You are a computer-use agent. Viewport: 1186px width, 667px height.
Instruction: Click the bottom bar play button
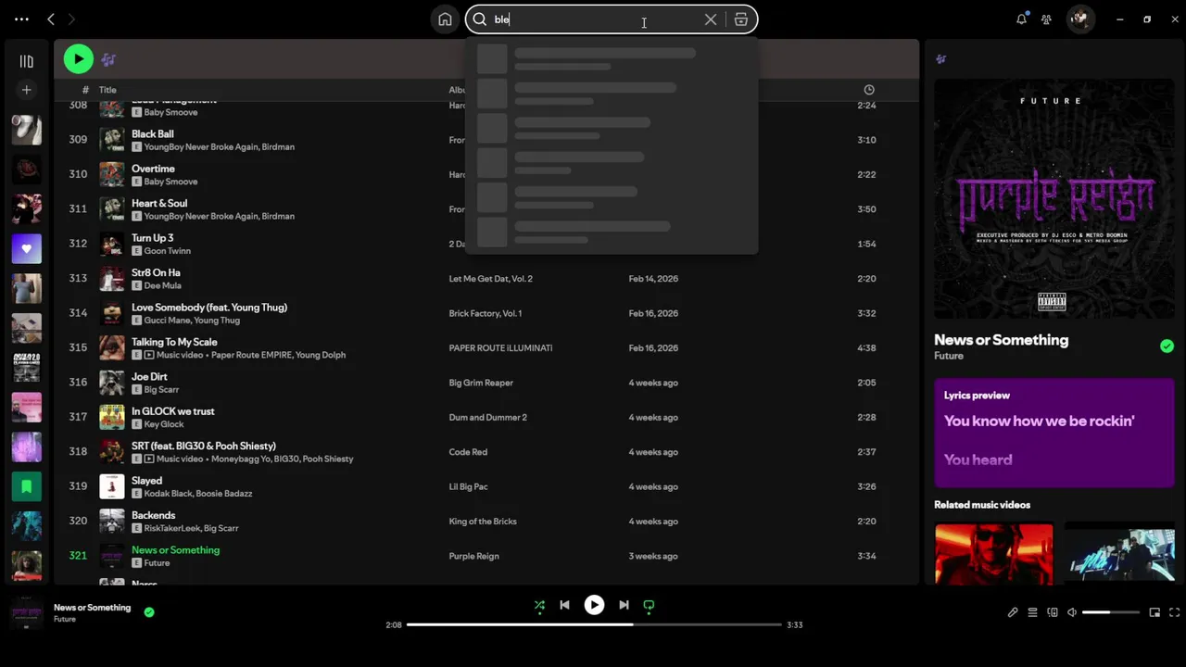(x=594, y=605)
